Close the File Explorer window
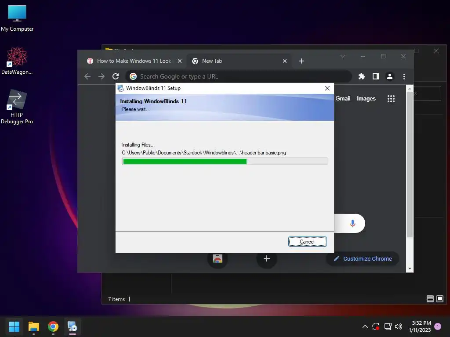Viewport: 450px width, 337px height. click(x=436, y=51)
